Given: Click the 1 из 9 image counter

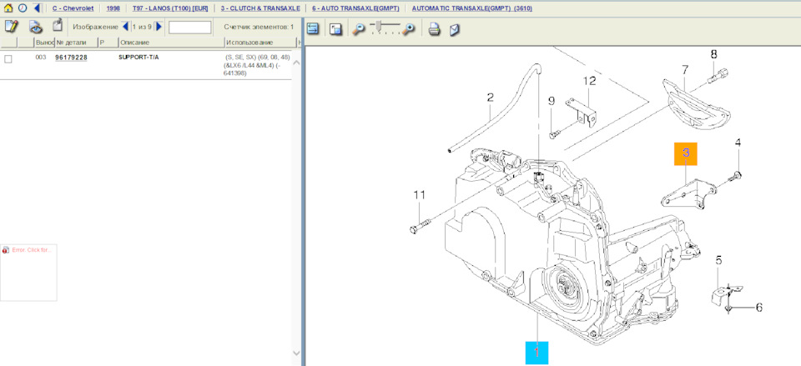Looking at the screenshot, I should [142, 27].
